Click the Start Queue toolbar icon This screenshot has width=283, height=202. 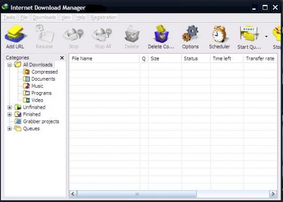249,34
